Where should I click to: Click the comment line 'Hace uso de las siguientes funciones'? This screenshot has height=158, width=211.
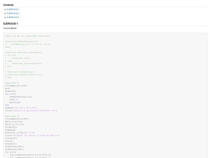click(28, 36)
